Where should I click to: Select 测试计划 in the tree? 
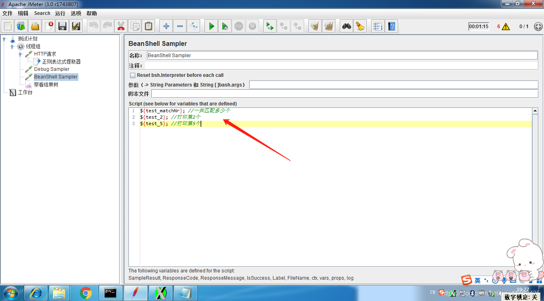click(x=27, y=39)
